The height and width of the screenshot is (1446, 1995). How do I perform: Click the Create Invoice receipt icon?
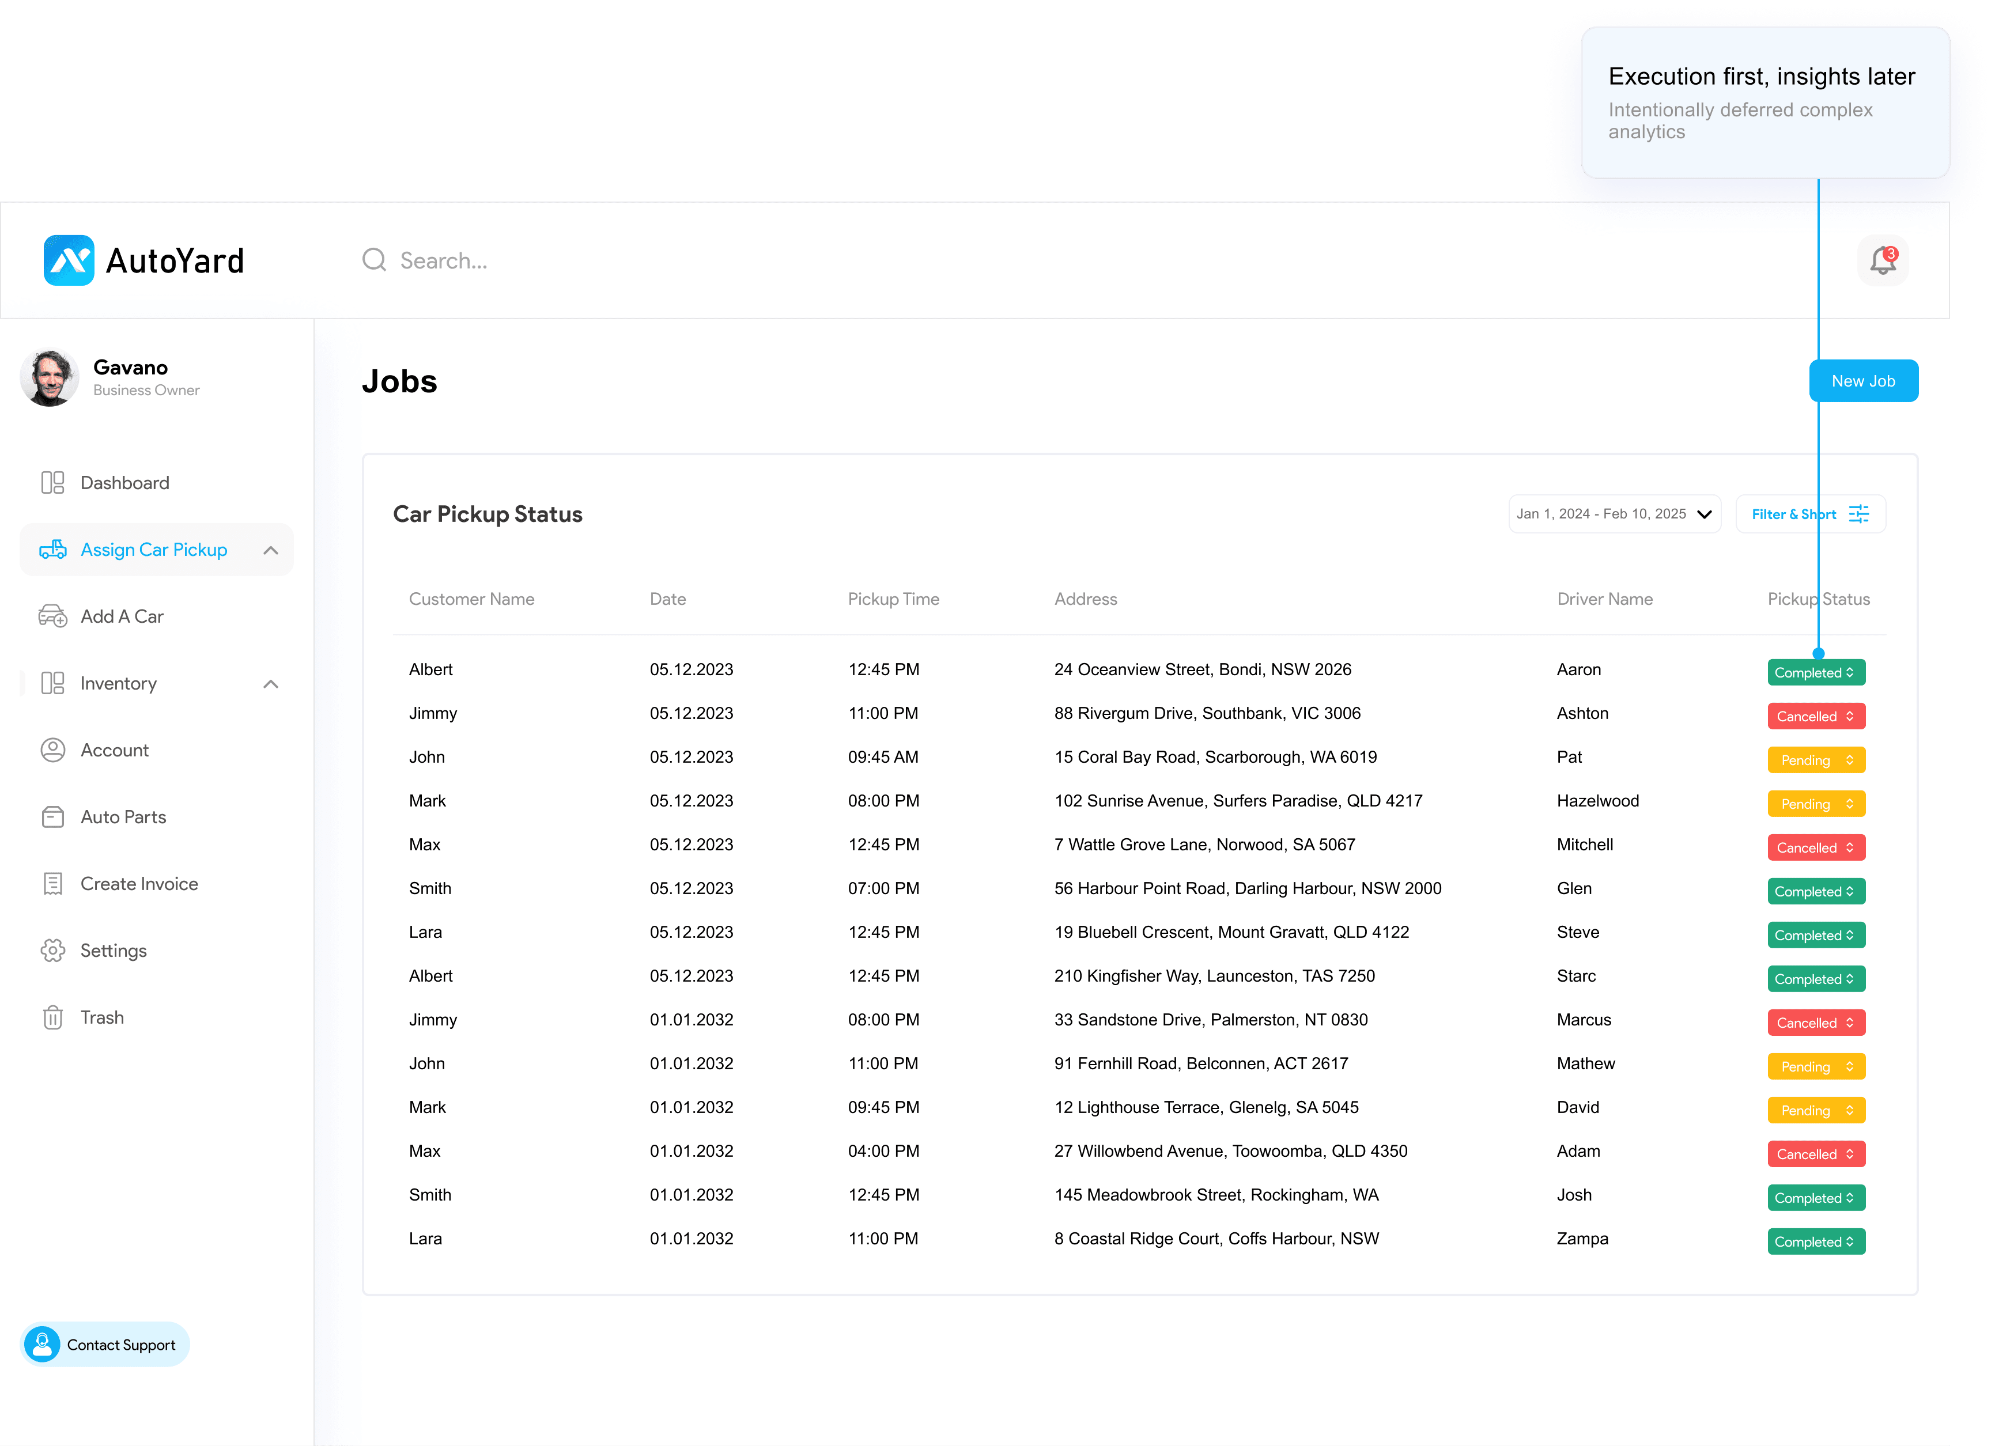point(53,884)
